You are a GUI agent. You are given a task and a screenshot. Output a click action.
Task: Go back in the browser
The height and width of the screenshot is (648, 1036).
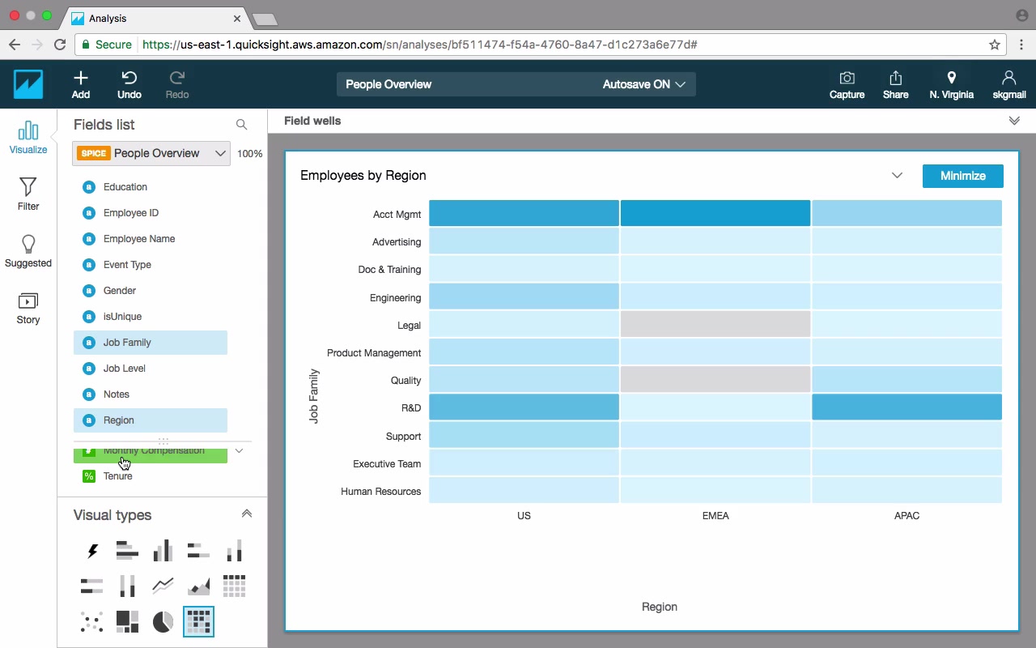(x=15, y=45)
